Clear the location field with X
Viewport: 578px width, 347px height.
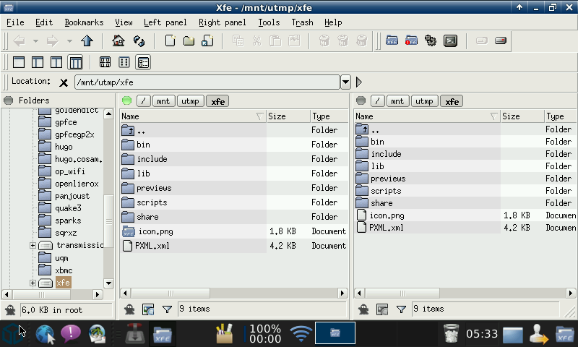[64, 82]
